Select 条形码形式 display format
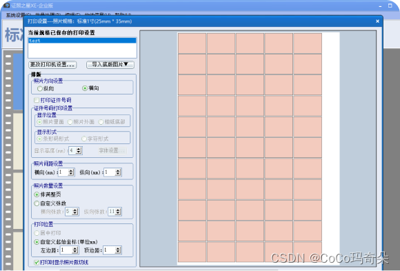Viewport: 400px width, 271px height. click(39, 139)
